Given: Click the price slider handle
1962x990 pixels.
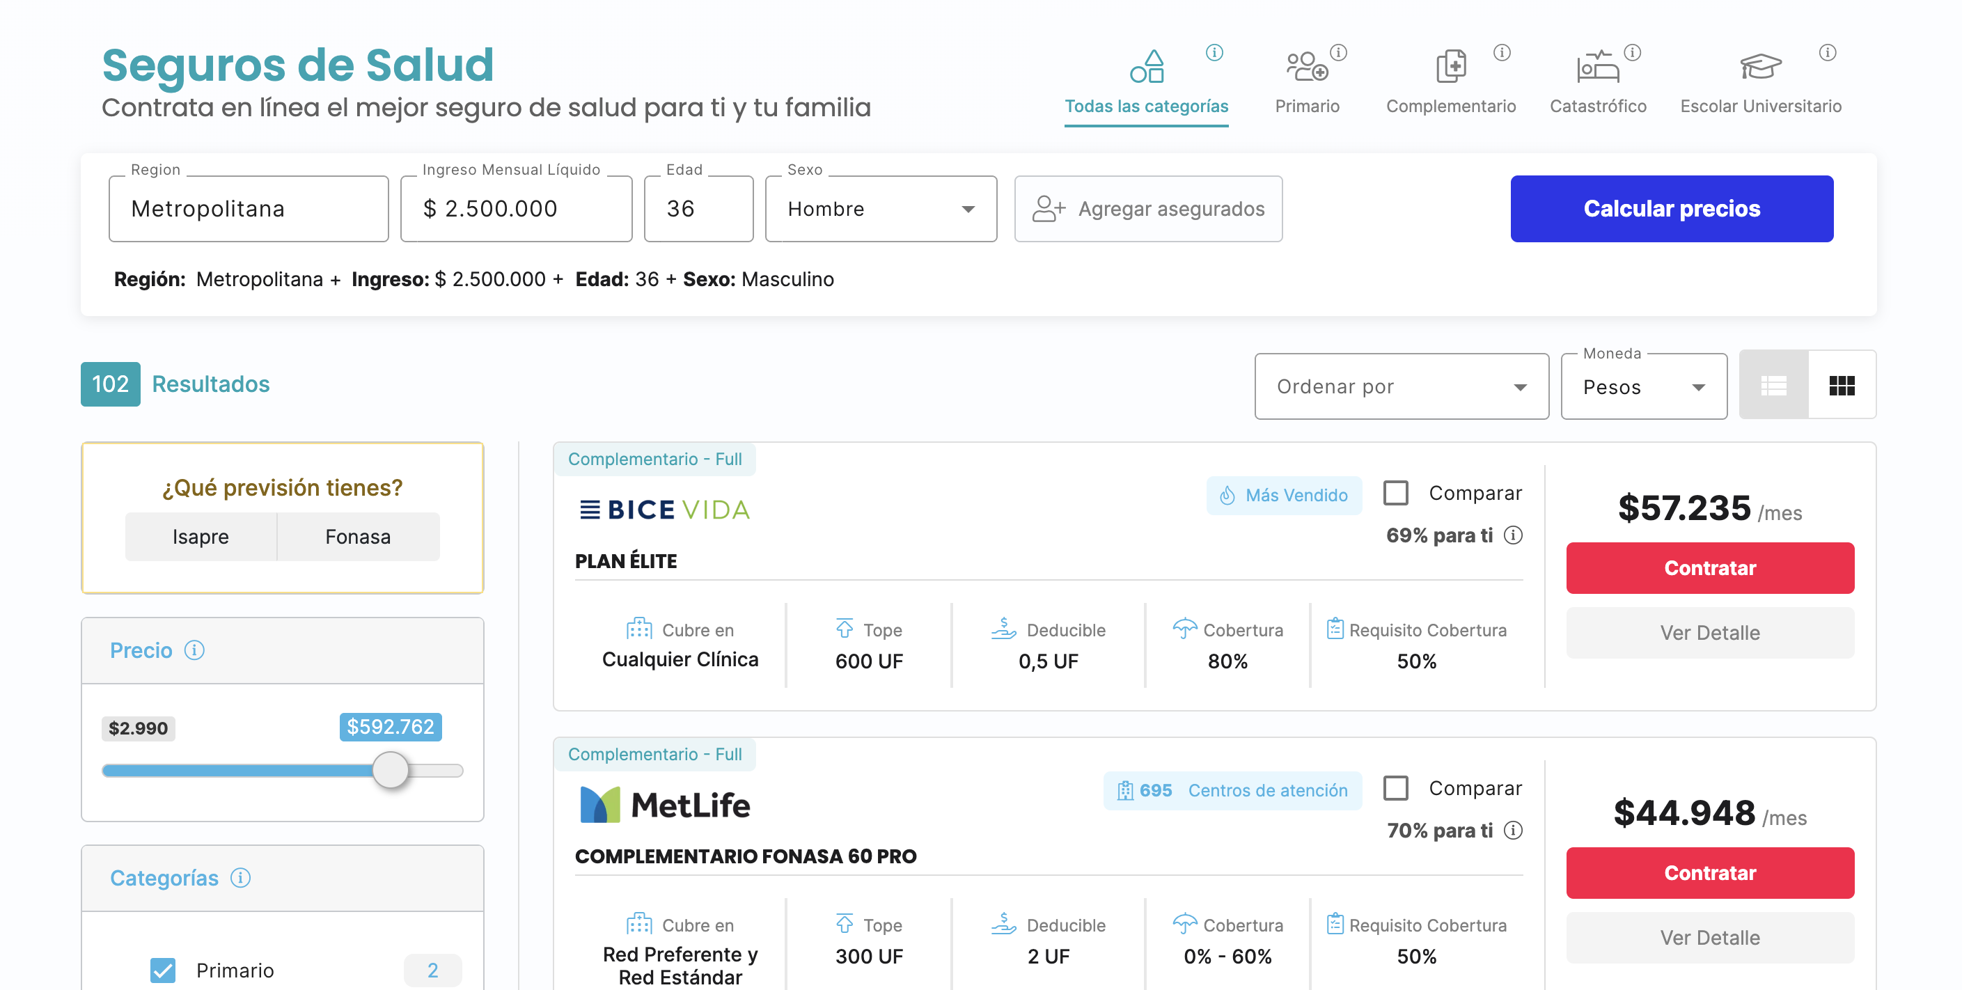Looking at the screenshot, I should coord(390,770).
